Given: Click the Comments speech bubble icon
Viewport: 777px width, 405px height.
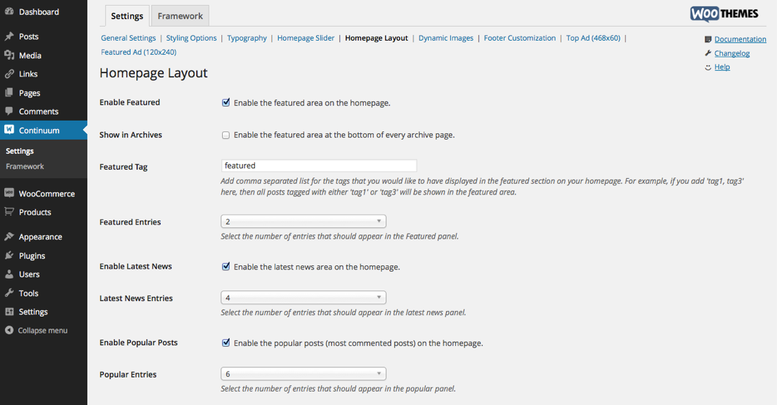Looking at the screenshot, I should (9, 111).
